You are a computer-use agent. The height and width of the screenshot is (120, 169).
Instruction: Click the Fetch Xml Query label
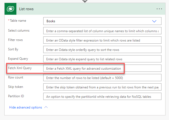coord(20,68)
